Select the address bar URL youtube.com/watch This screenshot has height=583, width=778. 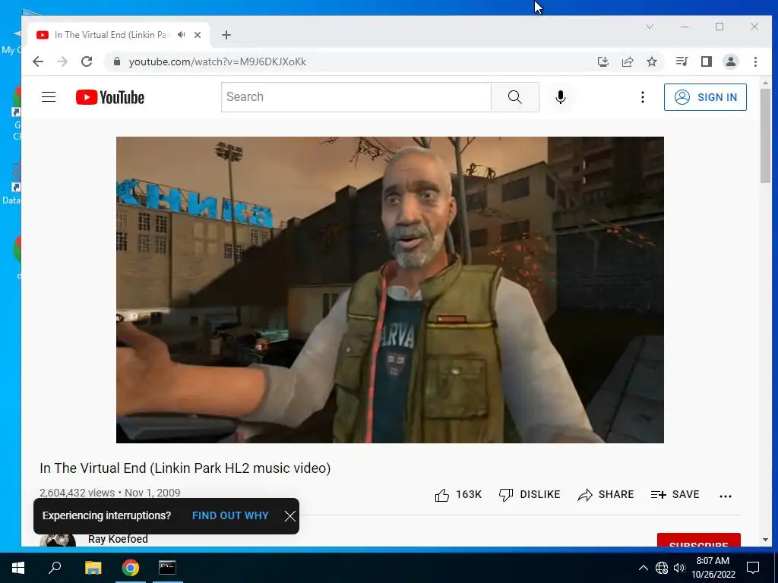(217, 62)
